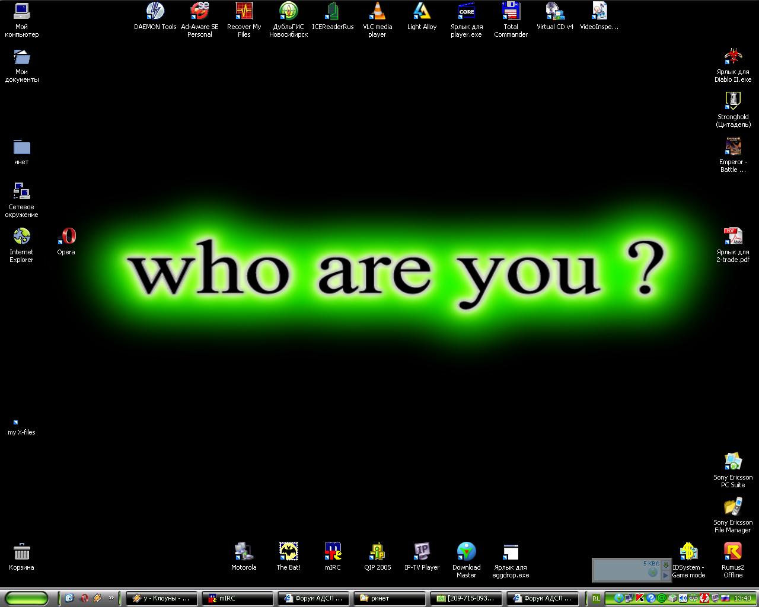
Task: Open the Total Commander shortcut
Action: click(511, 12)
